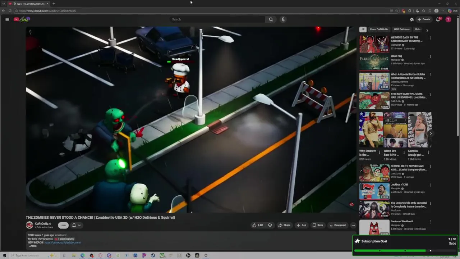This screenshot has width=460, height=259.
Task: Download the video
Action: point(337,225)
